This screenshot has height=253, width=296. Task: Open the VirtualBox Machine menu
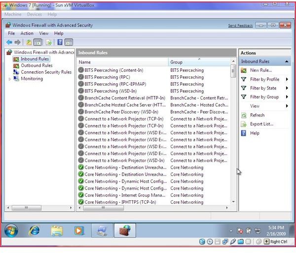(13, 14)
